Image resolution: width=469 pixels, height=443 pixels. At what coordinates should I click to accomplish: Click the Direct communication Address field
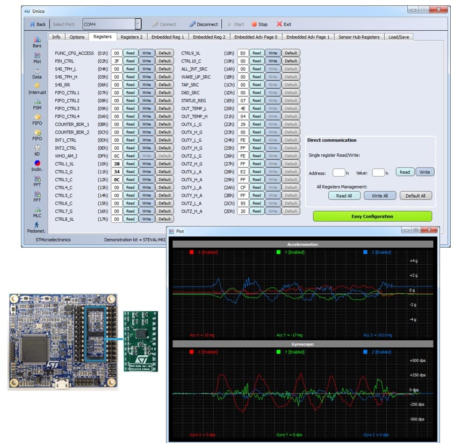[x=338, y=173]
